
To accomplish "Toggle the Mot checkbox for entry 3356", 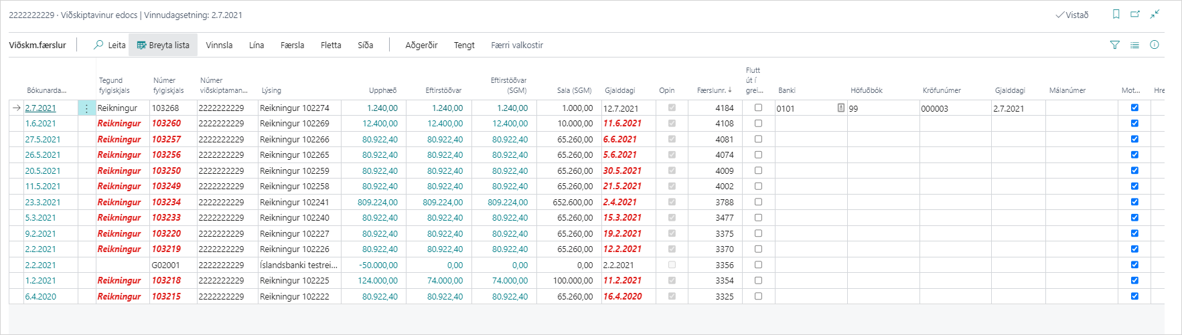I will pos(1134,265).
